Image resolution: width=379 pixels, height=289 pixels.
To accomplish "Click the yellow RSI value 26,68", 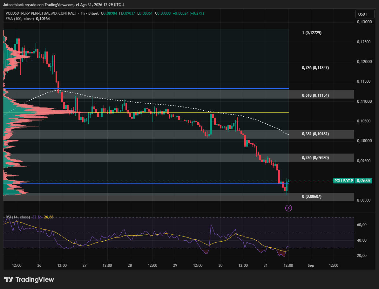I will (49, 217).
